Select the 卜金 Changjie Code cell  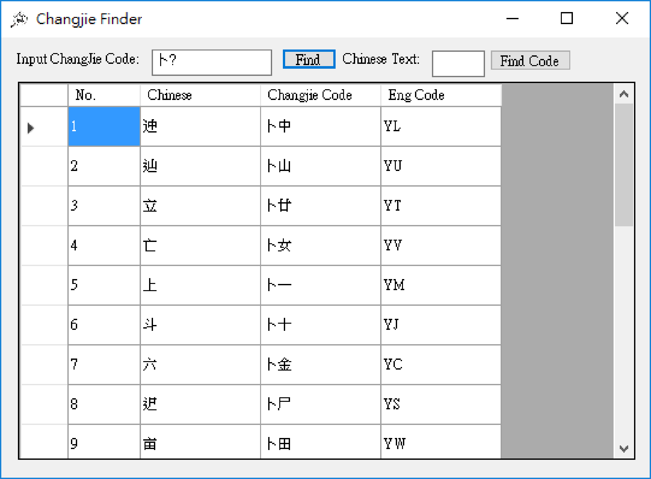[320, 364]
